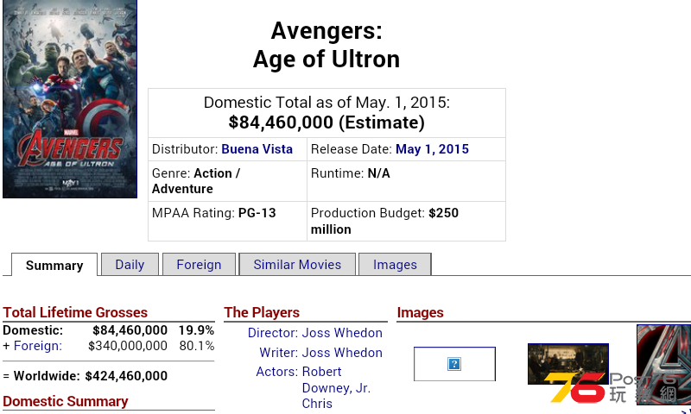Follow the Buena Vista distributor link
The image size is (691, 414).
(x=257, y=149)
